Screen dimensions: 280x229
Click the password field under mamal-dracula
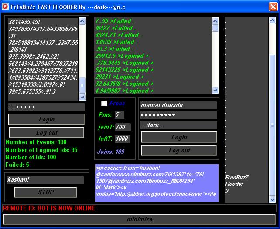pyautogui.click(x=178, y=115)
